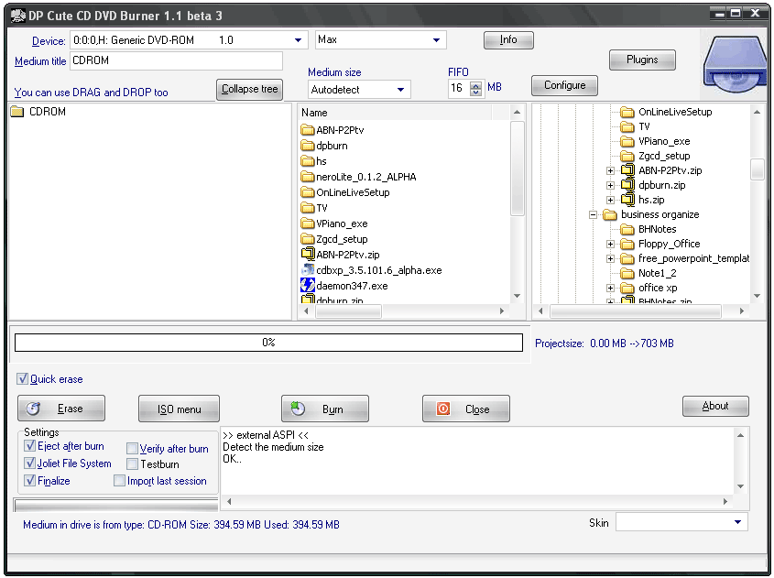
Task: Select daemon347.exe lightning icon
Action: (308, 285)
